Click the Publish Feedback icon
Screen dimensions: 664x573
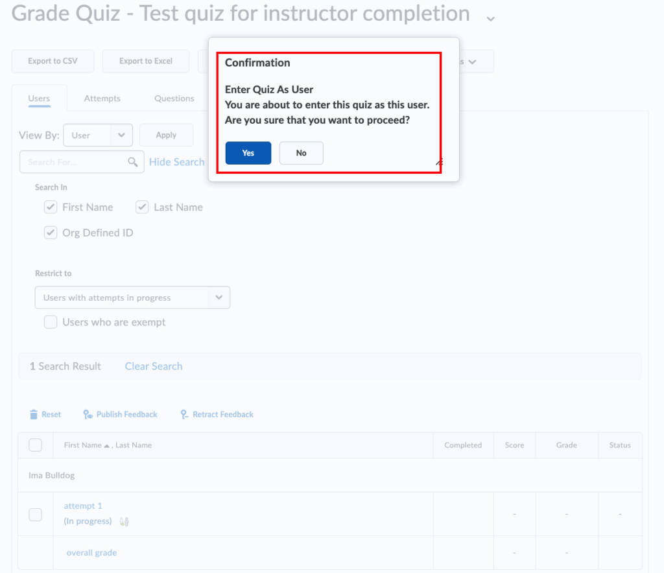(88, 414)
